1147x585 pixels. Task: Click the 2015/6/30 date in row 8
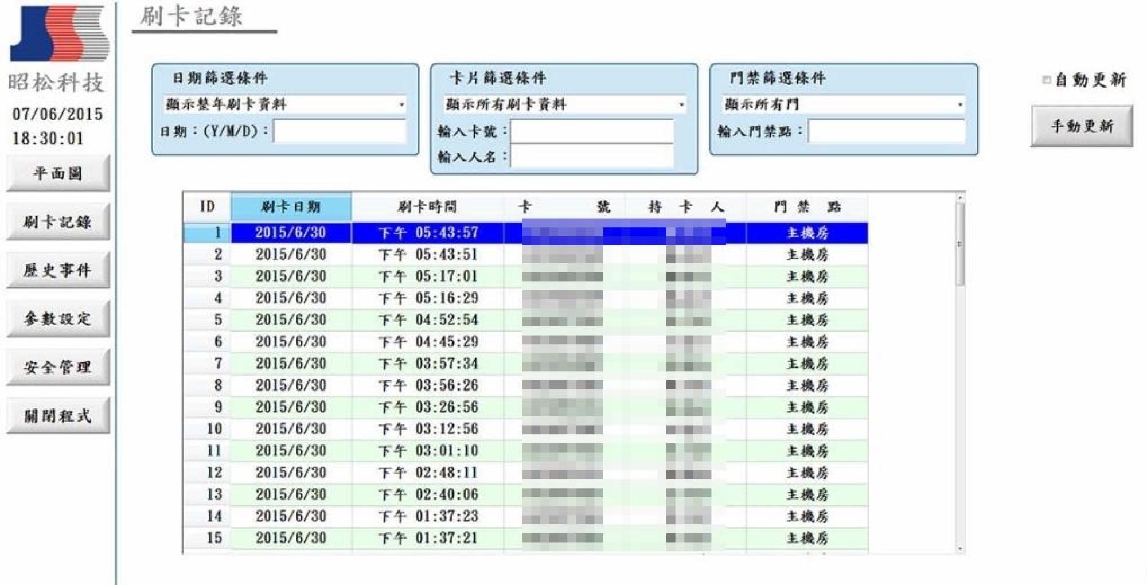coord(291,385)
